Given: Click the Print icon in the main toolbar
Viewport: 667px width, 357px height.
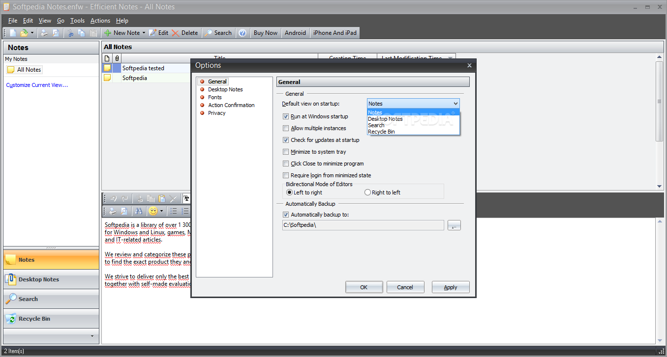Looking at the screenshot, I should (x=44, y=33).
